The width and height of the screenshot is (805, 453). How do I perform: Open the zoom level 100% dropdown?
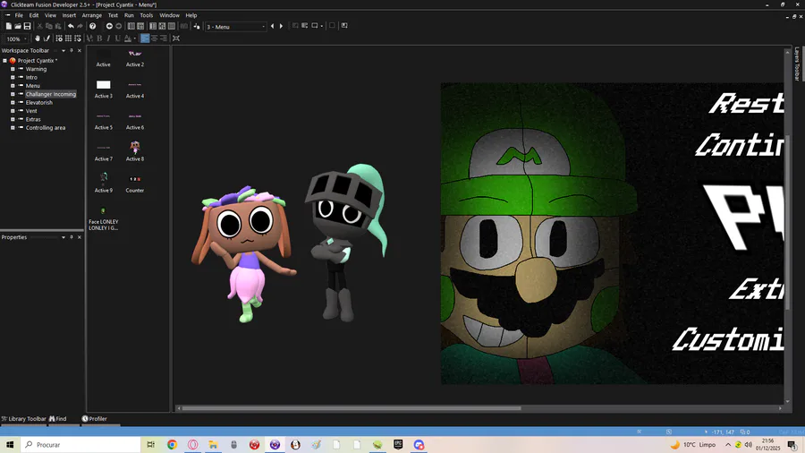26,38
